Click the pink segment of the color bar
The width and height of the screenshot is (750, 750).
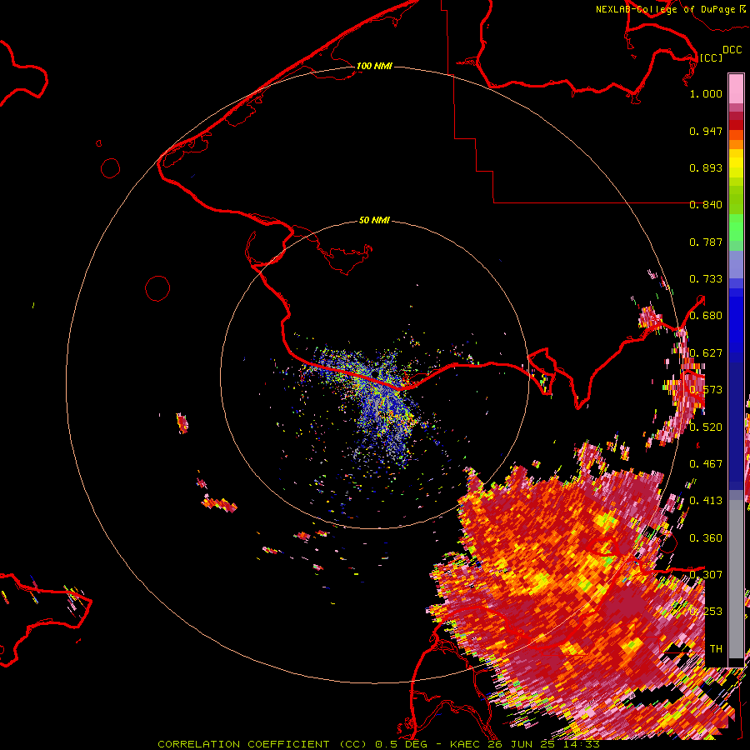pyautogui.click(x=736, y=89)
